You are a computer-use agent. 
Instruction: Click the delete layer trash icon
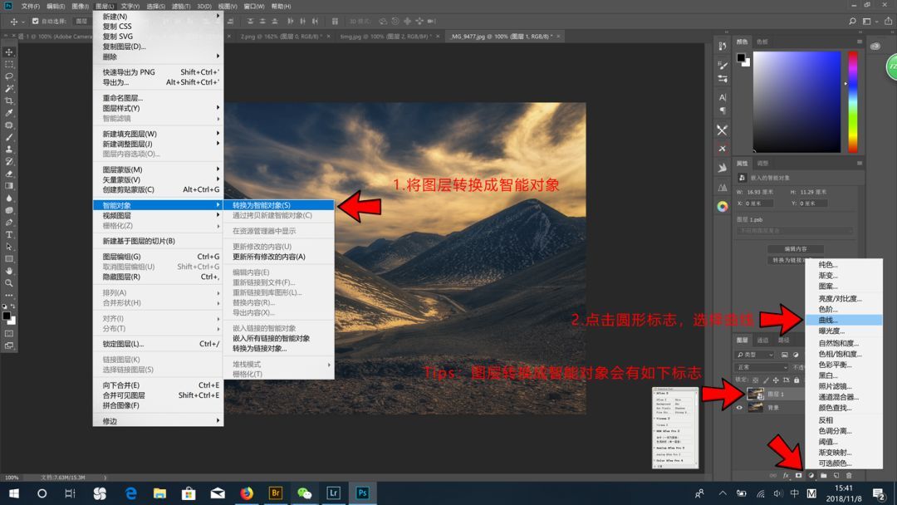850,475
